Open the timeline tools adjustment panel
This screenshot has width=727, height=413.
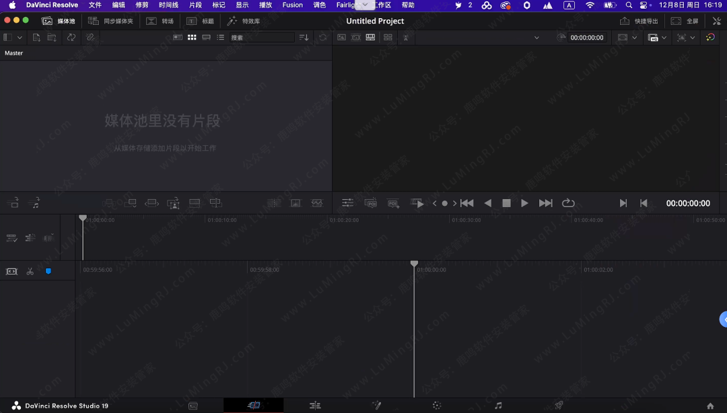347,202
